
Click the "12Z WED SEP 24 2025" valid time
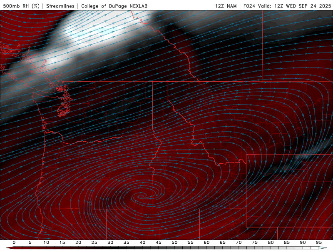pos(303,6)
